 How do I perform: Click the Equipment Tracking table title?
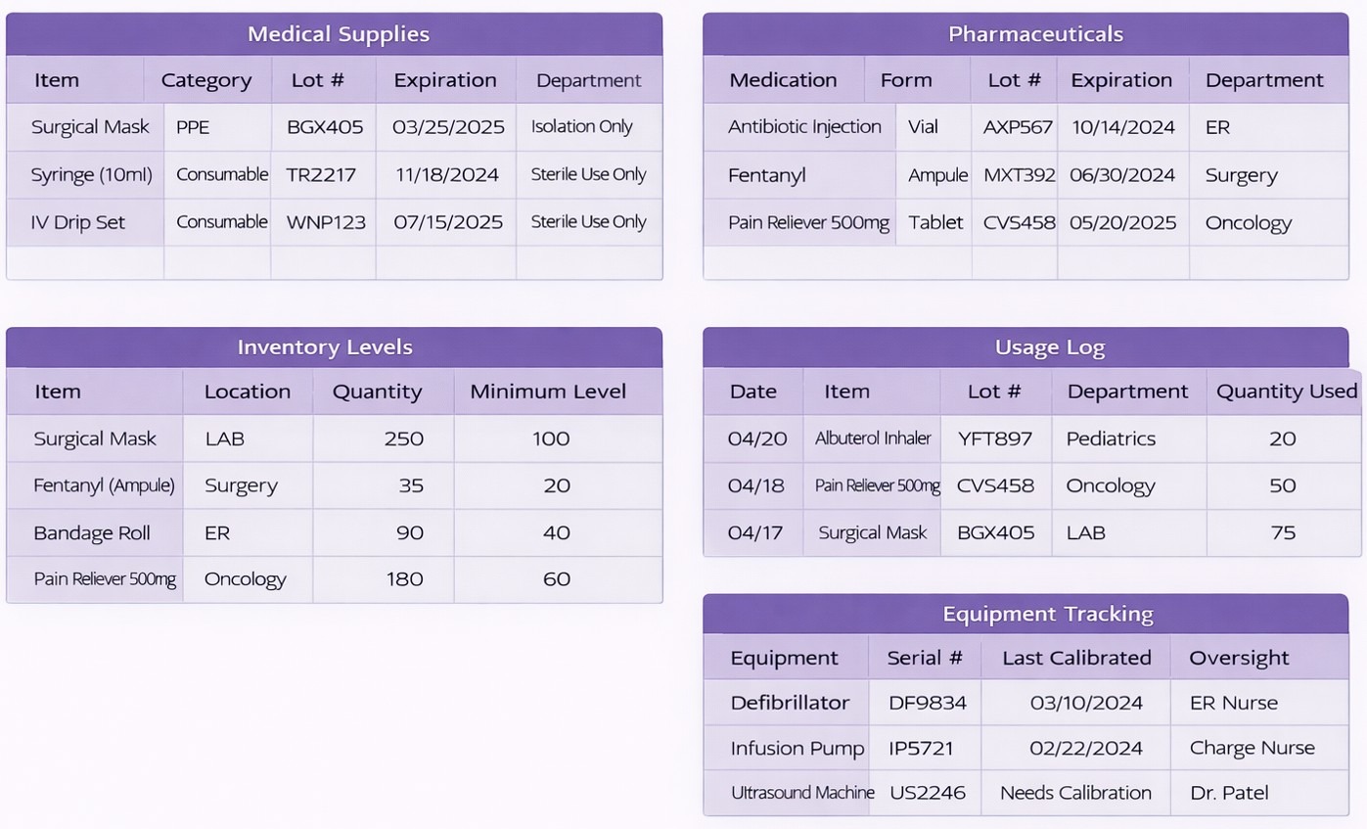pyautogui.click(x=1048, y=615)
